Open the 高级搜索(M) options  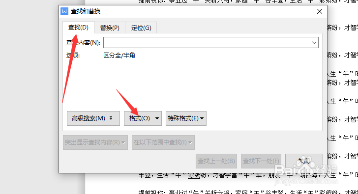(93, 118)
